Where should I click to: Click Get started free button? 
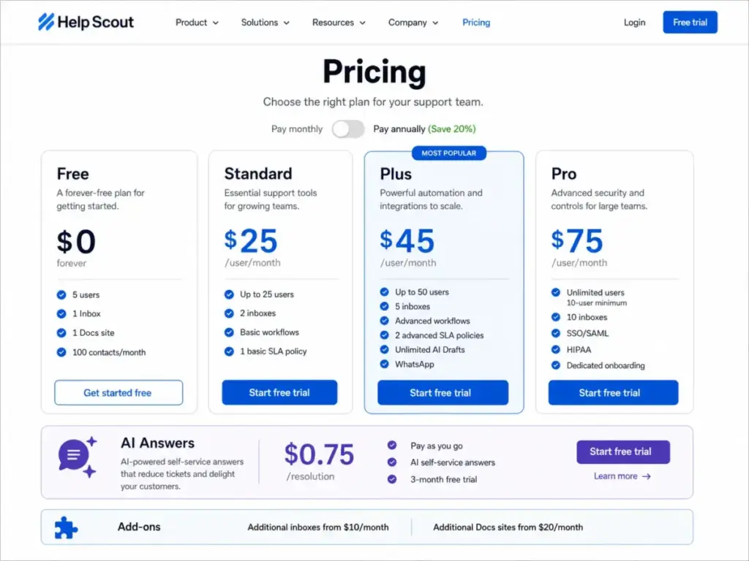(118, 392)
